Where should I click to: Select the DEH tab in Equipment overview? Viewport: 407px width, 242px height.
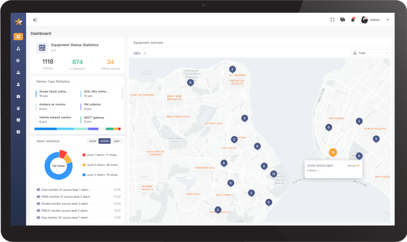tap(137, 53)
